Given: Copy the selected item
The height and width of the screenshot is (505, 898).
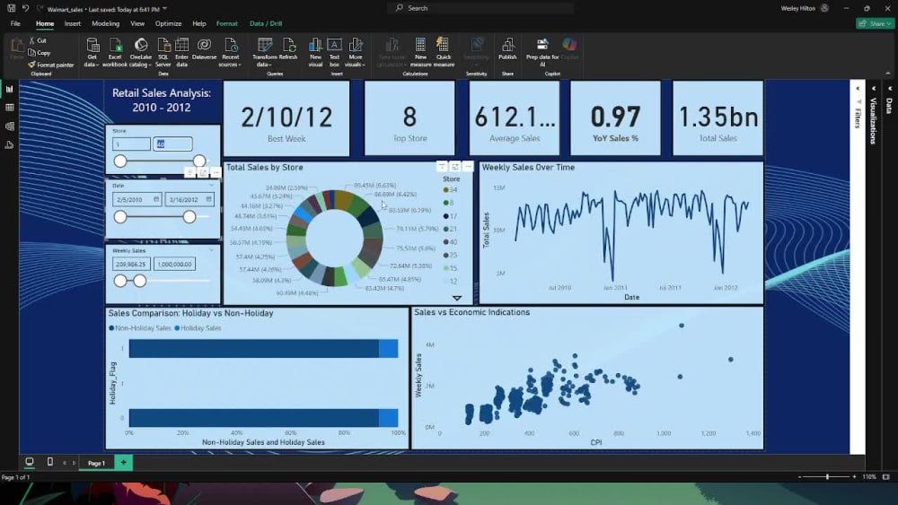Looking at the screenshot, I should [39, 53].
